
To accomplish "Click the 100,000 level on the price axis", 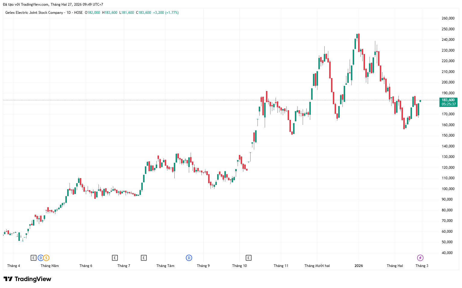I will [x=448, y=189].
